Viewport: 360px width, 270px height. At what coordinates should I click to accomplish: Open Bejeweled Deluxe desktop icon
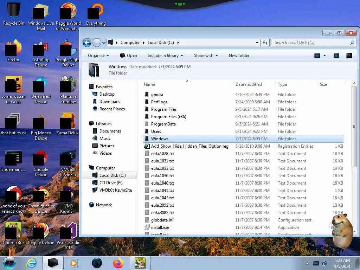41,90
